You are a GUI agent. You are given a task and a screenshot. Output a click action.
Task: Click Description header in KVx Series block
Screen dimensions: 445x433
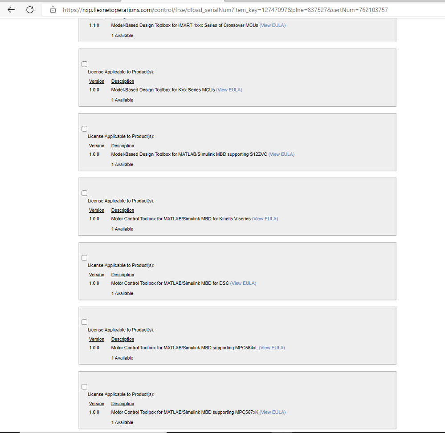tap(122, 81)
